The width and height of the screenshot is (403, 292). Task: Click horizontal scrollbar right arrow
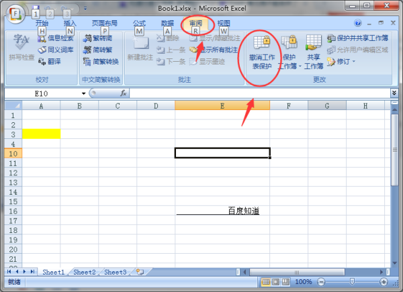click(382, 272)
